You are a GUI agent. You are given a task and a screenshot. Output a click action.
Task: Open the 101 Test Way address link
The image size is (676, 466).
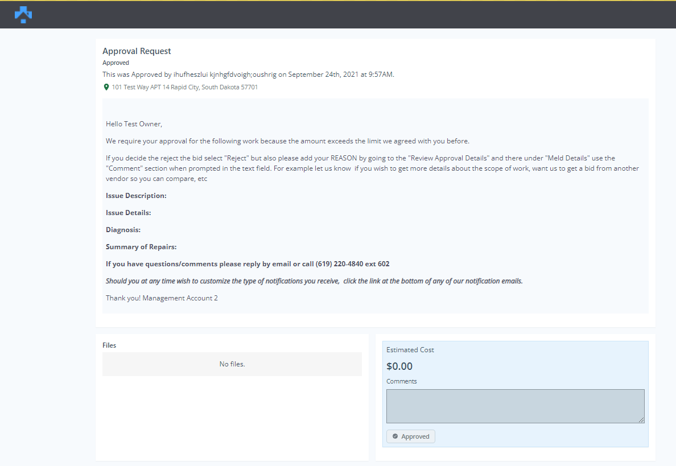tap(184, 87)
